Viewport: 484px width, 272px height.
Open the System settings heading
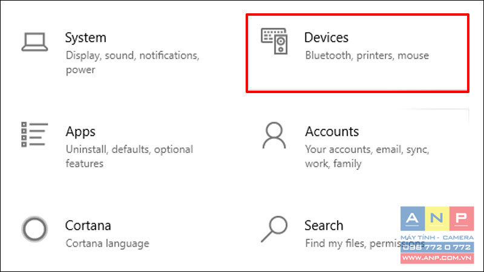[x=85, y=38]
